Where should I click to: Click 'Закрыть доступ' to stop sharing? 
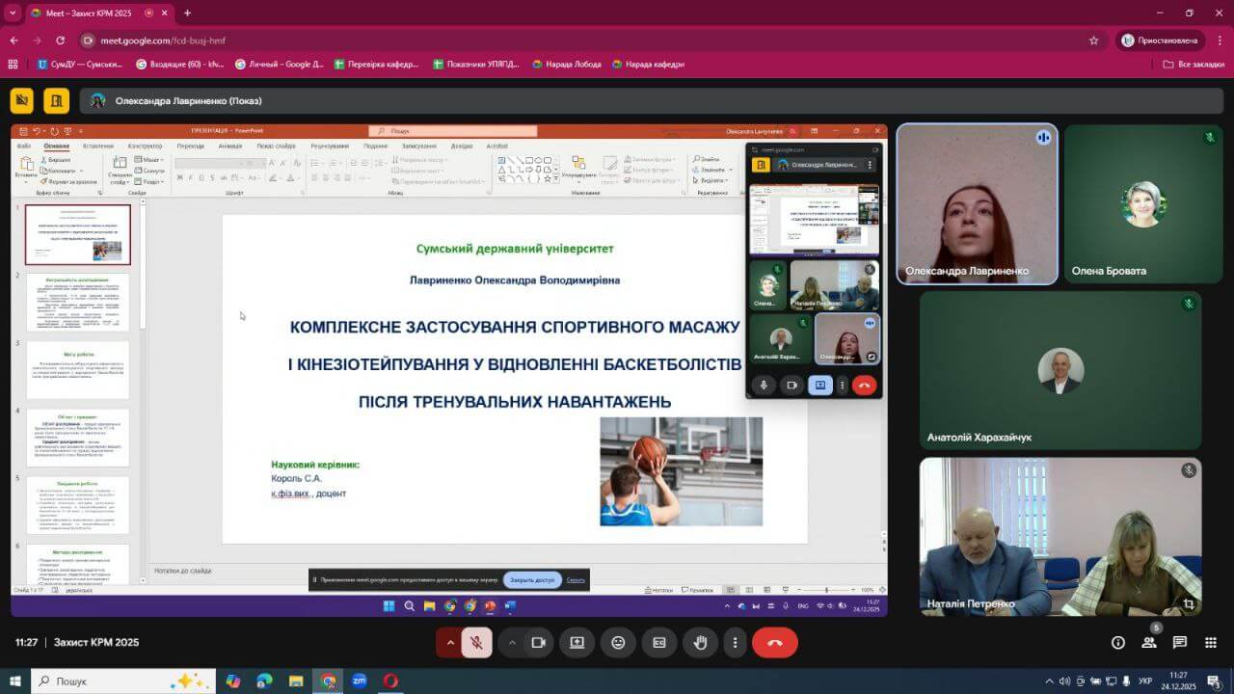tap(532, 580)
